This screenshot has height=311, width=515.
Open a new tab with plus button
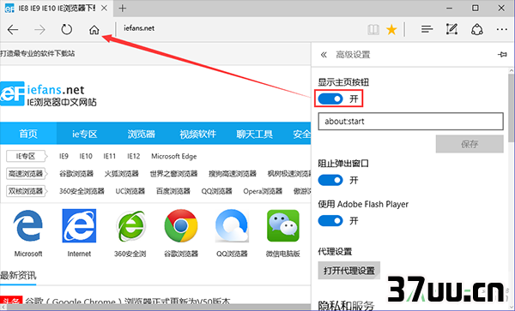click(123, 9)
